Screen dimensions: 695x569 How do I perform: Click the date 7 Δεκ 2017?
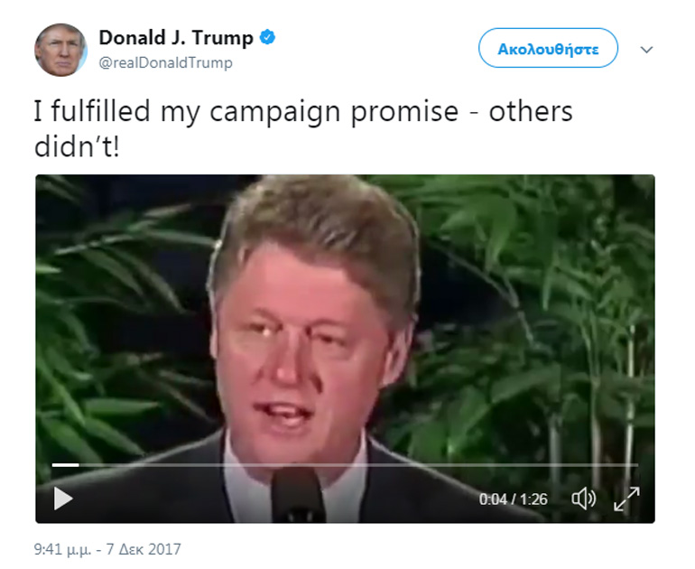144,549
